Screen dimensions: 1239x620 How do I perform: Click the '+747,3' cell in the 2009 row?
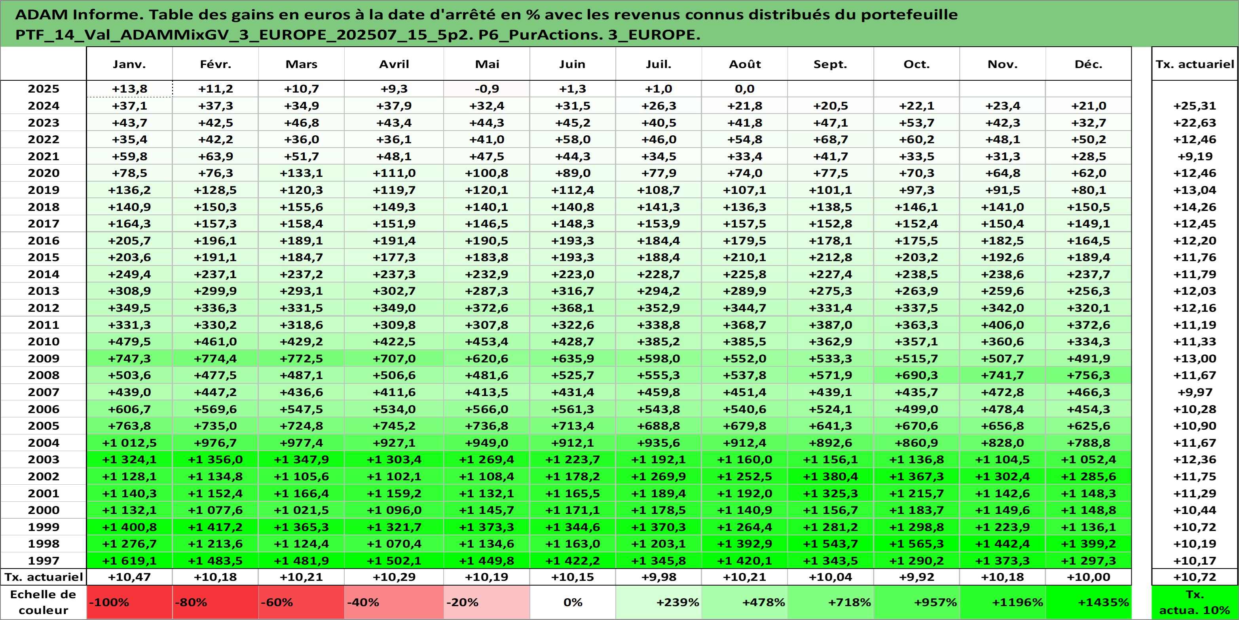[129, 358]
